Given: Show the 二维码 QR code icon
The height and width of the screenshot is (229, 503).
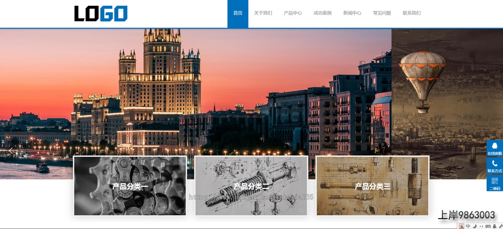Looking at the screenshot, I should point(495,183).
